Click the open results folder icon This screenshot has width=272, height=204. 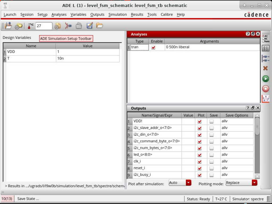tap(100, 26)
